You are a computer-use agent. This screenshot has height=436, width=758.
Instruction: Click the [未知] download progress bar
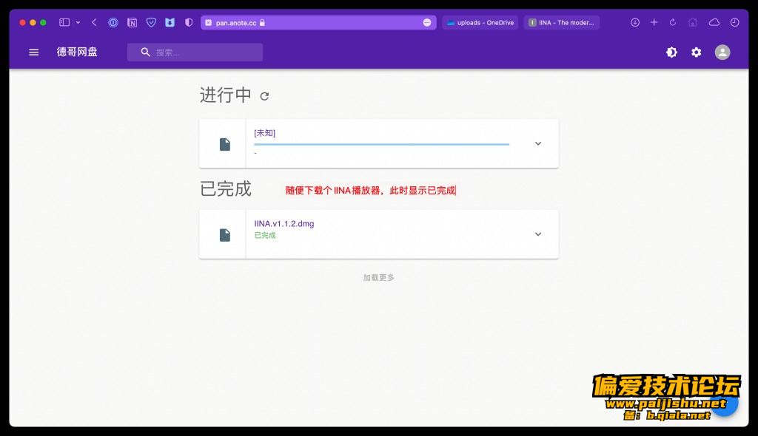[x=381, y=144]
